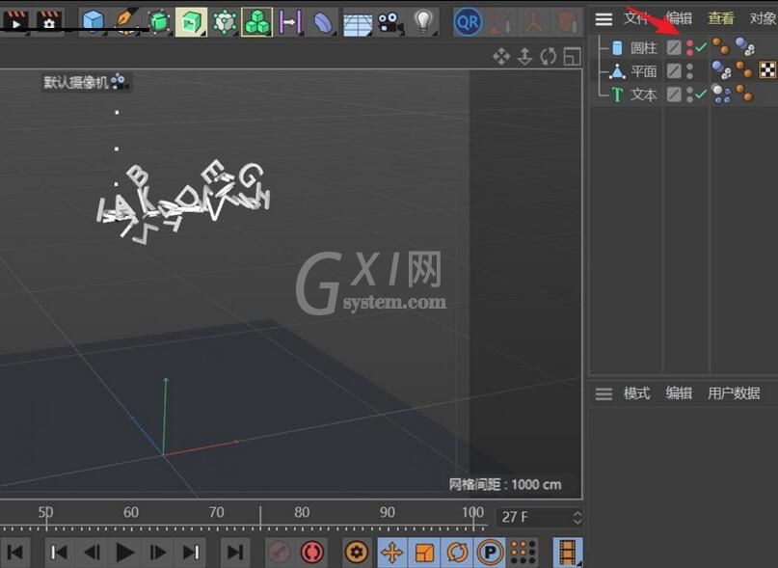Toggle Scale keyframe recording button
The image size is (778, 568).
click(x=424, y=553)
